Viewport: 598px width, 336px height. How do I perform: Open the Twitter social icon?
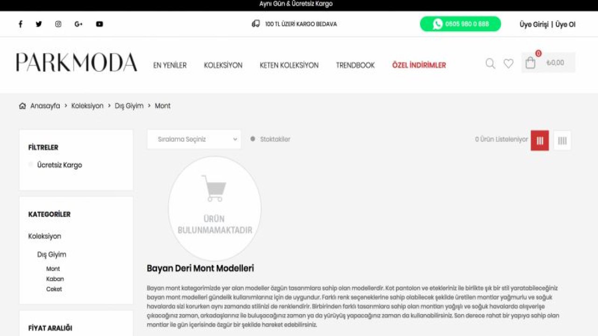tap(39, 24)
